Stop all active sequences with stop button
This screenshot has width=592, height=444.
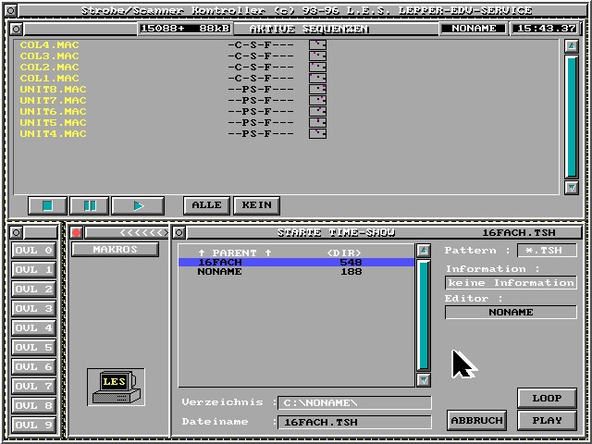[x=47, y=205]
